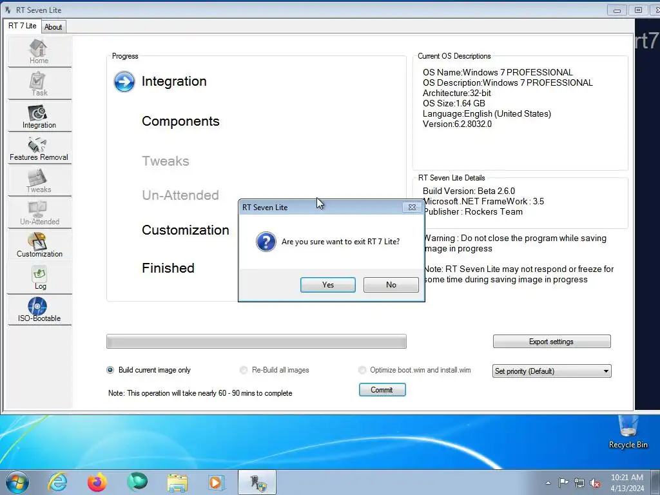Click the muted volume tray icon

[x=595, y=483]
